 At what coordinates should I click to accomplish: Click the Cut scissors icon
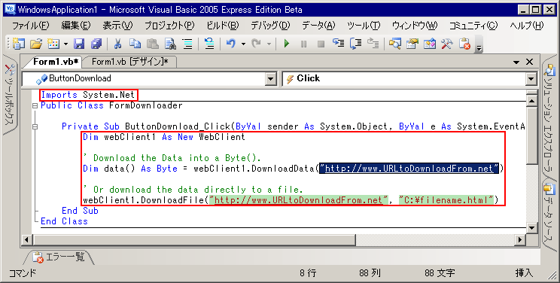click(x=117, y=44)
